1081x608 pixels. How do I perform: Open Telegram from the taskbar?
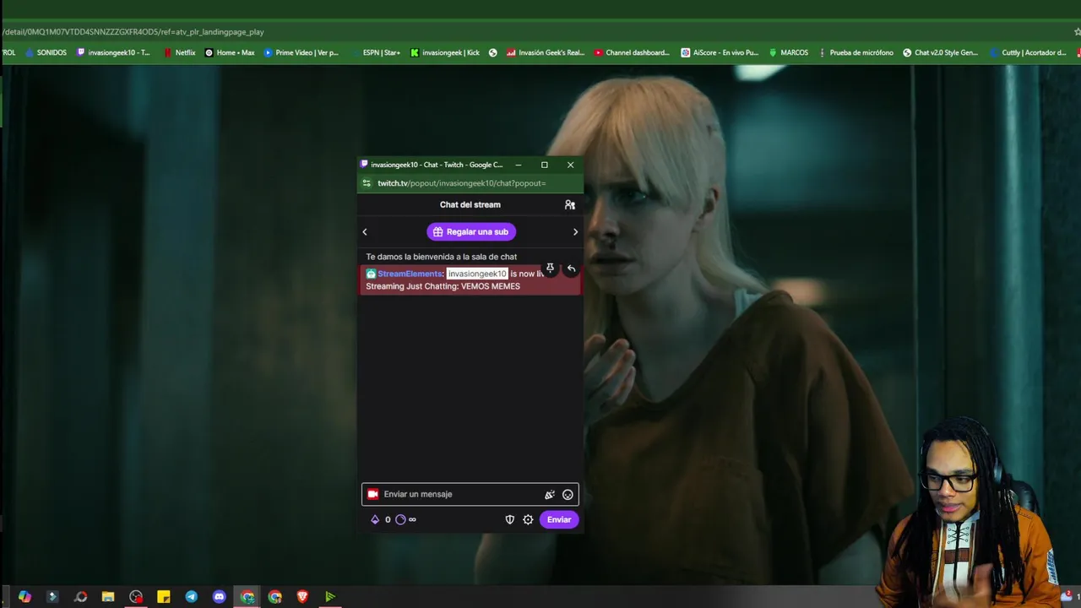tap(192, 597)
